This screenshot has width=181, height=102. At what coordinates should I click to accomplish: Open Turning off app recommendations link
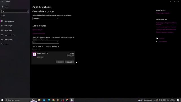(166, 29)
